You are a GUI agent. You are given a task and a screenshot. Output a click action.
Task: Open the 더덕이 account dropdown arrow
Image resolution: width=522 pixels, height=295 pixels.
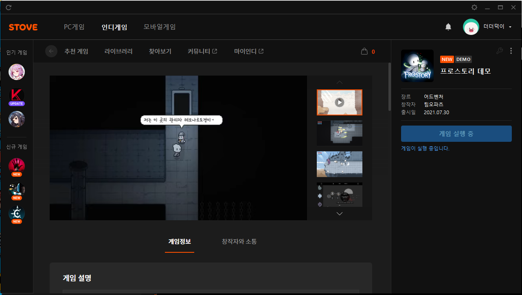click(x=510, y=27)
